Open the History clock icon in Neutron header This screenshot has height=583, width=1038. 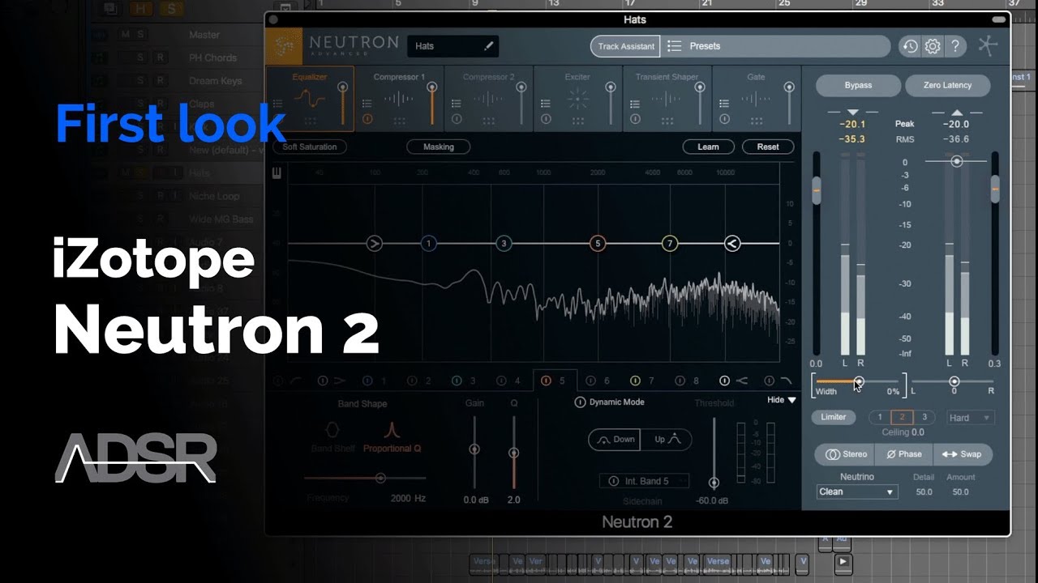pyautogui.click(x=910, y=46)
